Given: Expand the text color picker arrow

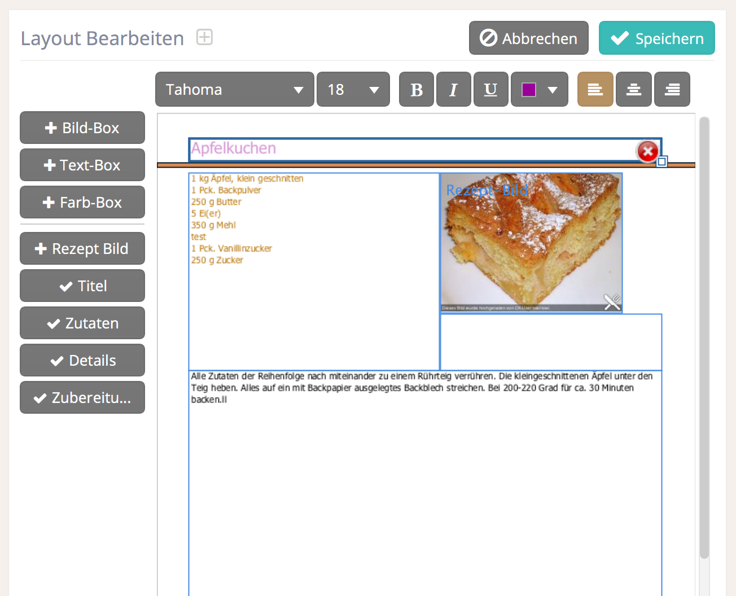Looking at the screenshot, I should 553,90.
